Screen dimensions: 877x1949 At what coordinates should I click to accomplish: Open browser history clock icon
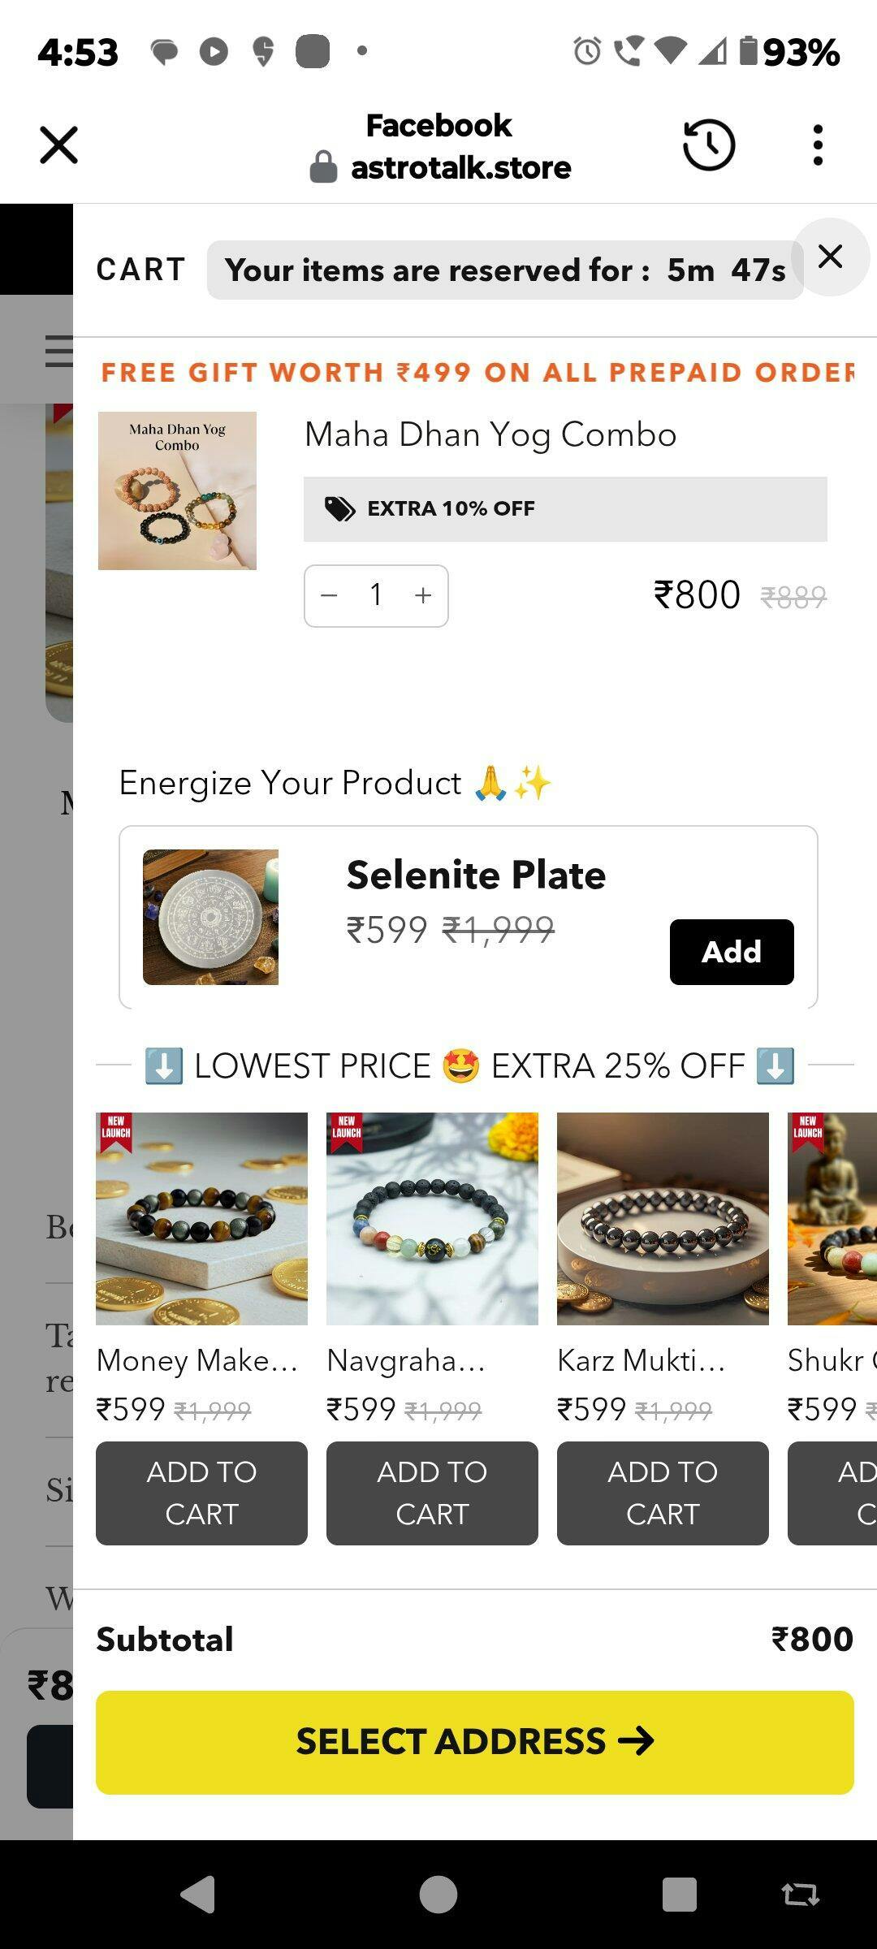point(708,145)
